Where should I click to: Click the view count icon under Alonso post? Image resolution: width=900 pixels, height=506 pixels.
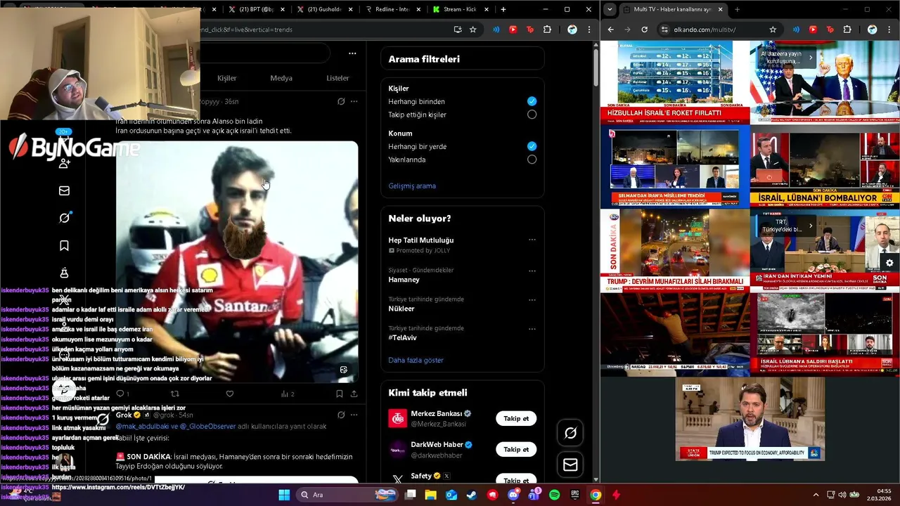coord(285,394)
